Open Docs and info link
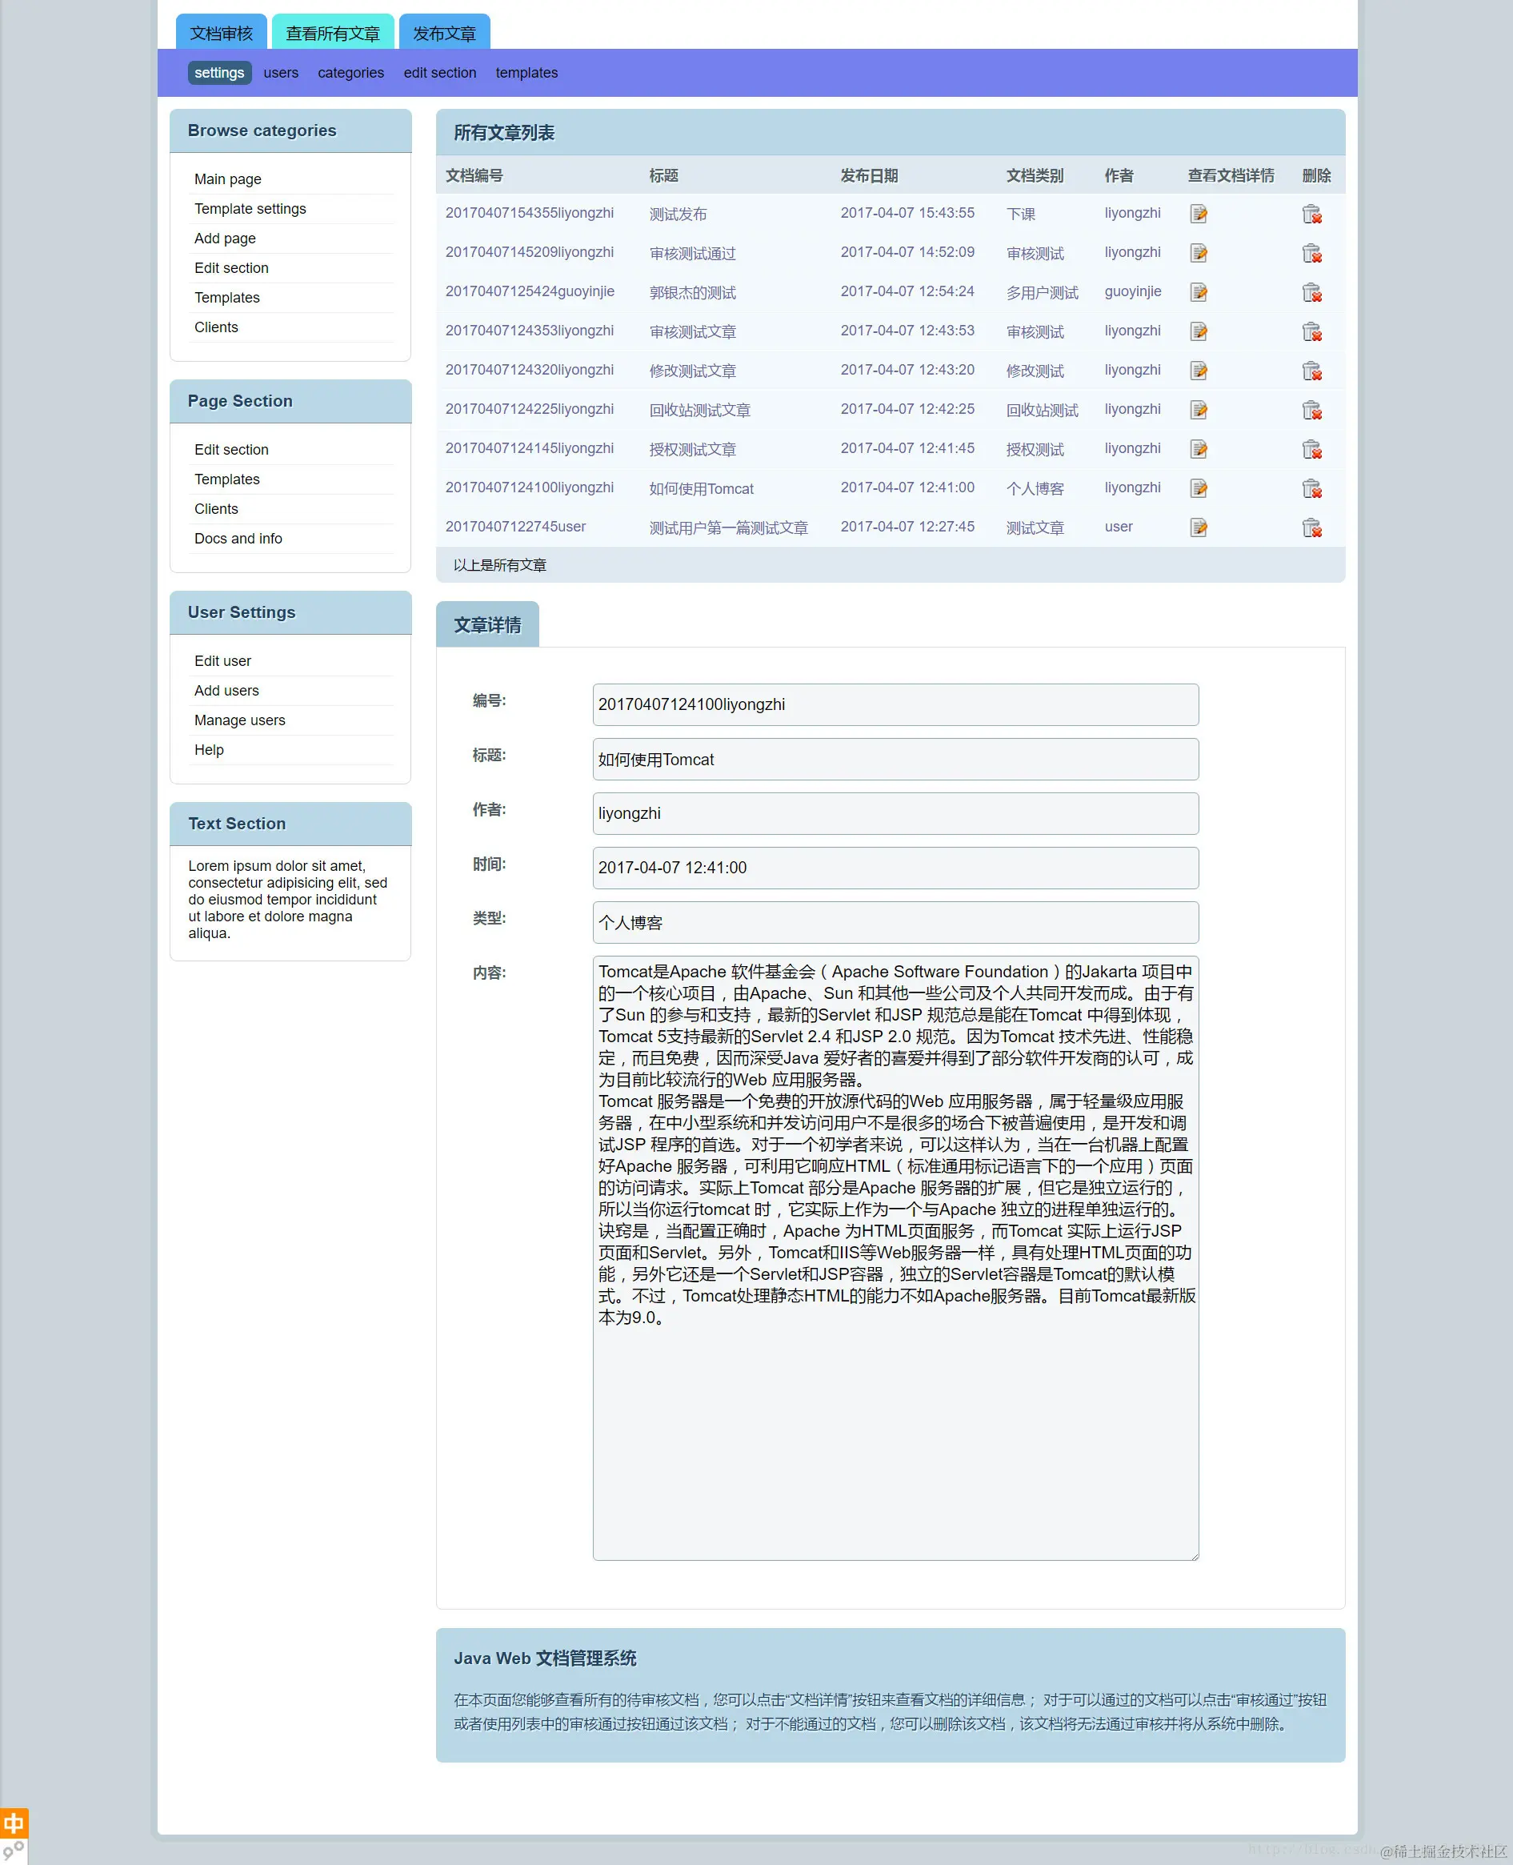The height and width of the screenshot is (1865, 1513). pyautogui.click(x=238, y=538)
